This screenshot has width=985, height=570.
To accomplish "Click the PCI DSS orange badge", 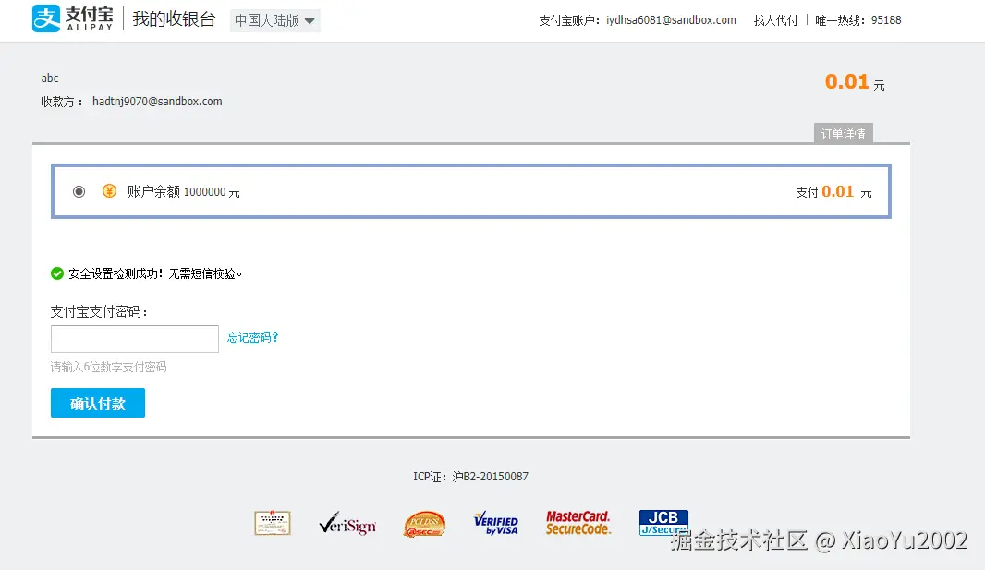I will point(425,524).
